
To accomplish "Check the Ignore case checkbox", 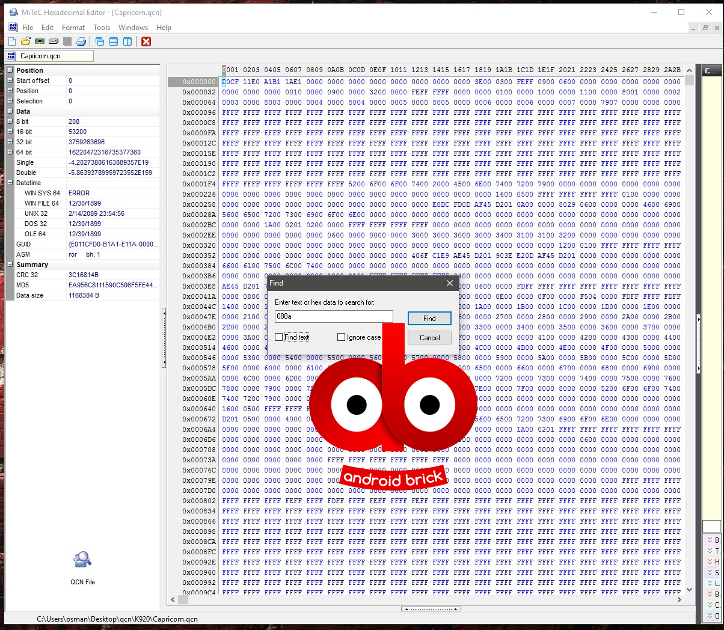I will [342, 337].
